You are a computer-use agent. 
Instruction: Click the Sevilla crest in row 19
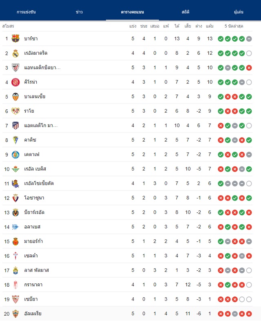(x=15, y=299)
